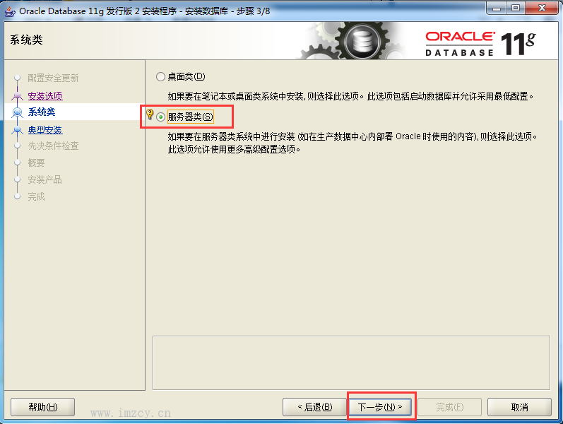This screenshot has width=563, height=424.
Task: Click the 后退(B) back button
Action: pos(314,407)
